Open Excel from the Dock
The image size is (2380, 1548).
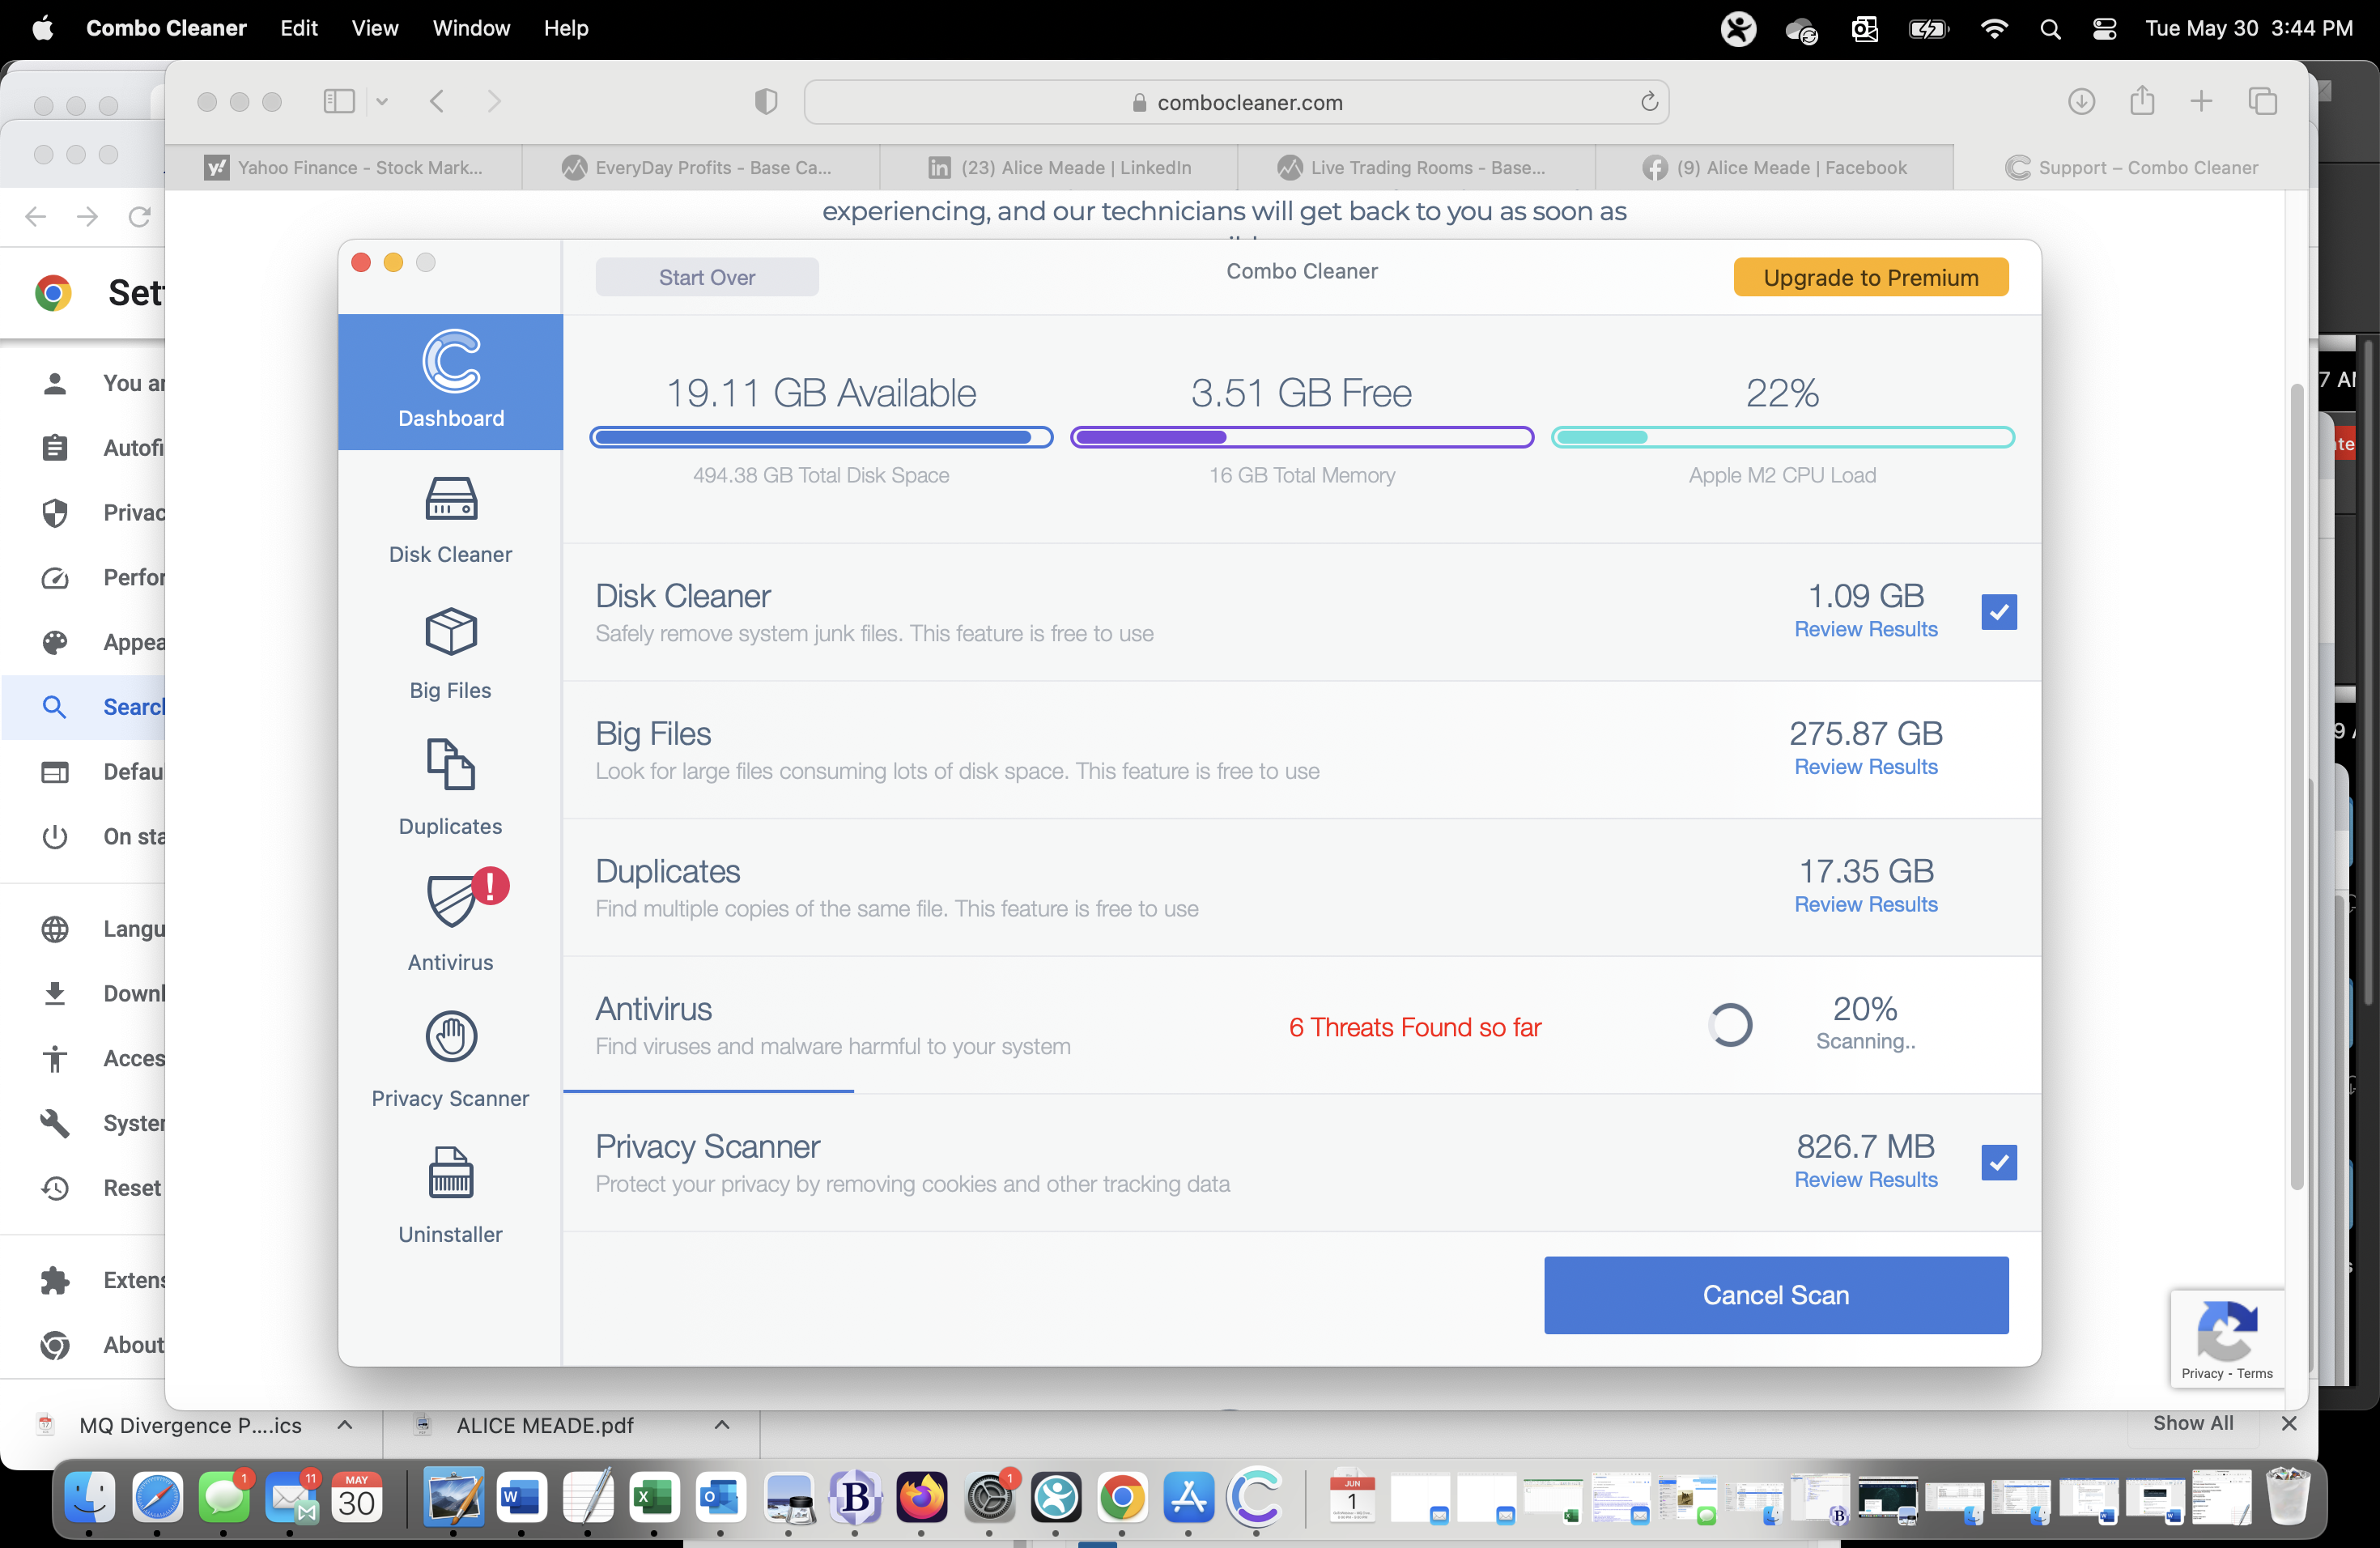pos(654,1497)
